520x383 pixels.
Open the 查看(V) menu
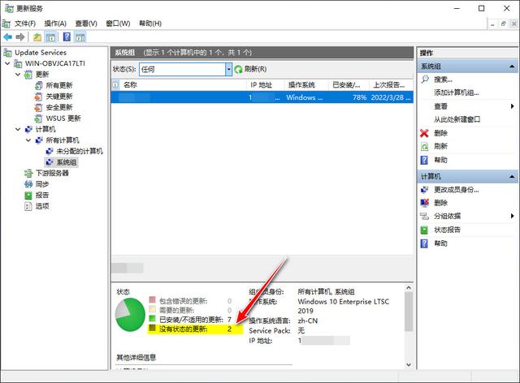click(x=86, y=24)
